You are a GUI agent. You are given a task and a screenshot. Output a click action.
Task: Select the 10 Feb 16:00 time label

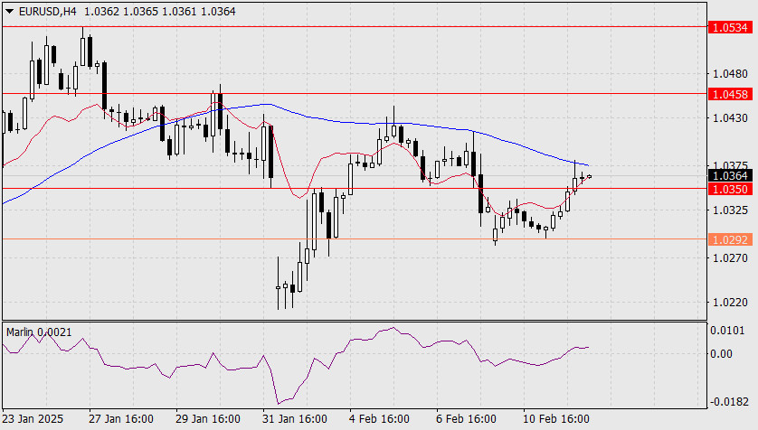click(556, 418)
